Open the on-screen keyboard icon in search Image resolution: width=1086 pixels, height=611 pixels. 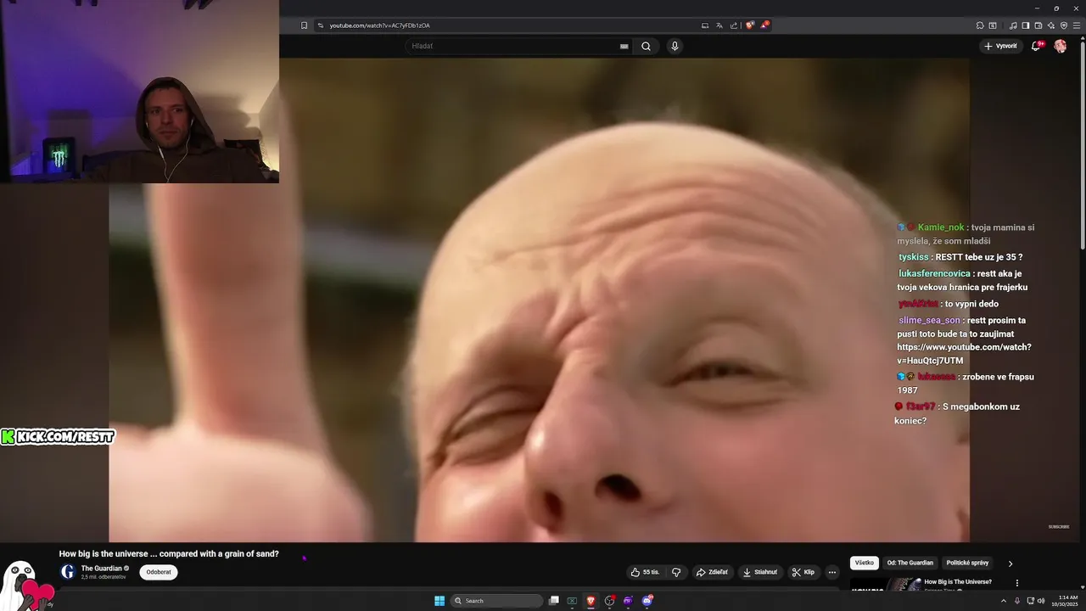tap(624, 47)
